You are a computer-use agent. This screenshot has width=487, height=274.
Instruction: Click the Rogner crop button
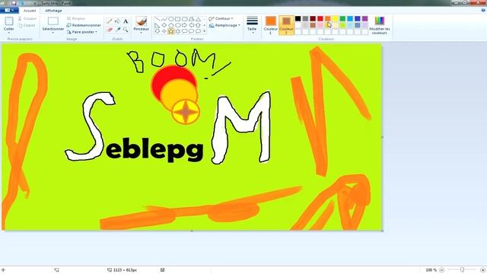coord(76,18)
